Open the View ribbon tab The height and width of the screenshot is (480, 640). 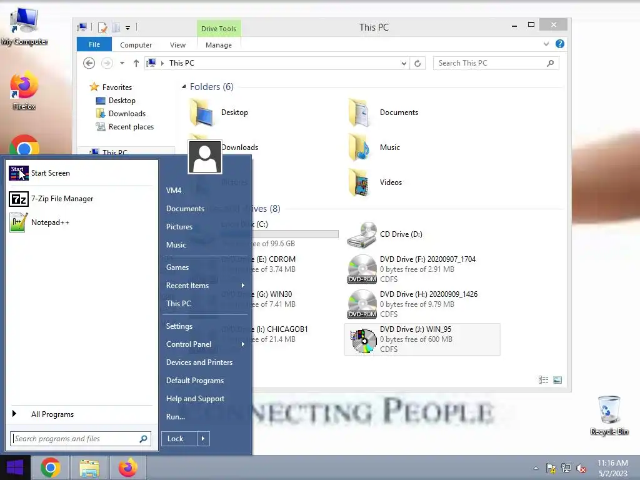pos(177,45)
